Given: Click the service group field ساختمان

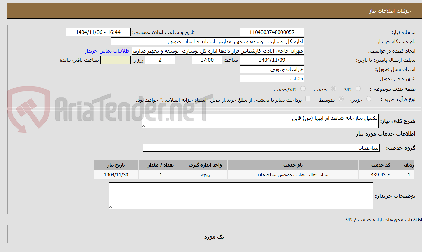Looking at the screenshot, I should coord(261,148).
